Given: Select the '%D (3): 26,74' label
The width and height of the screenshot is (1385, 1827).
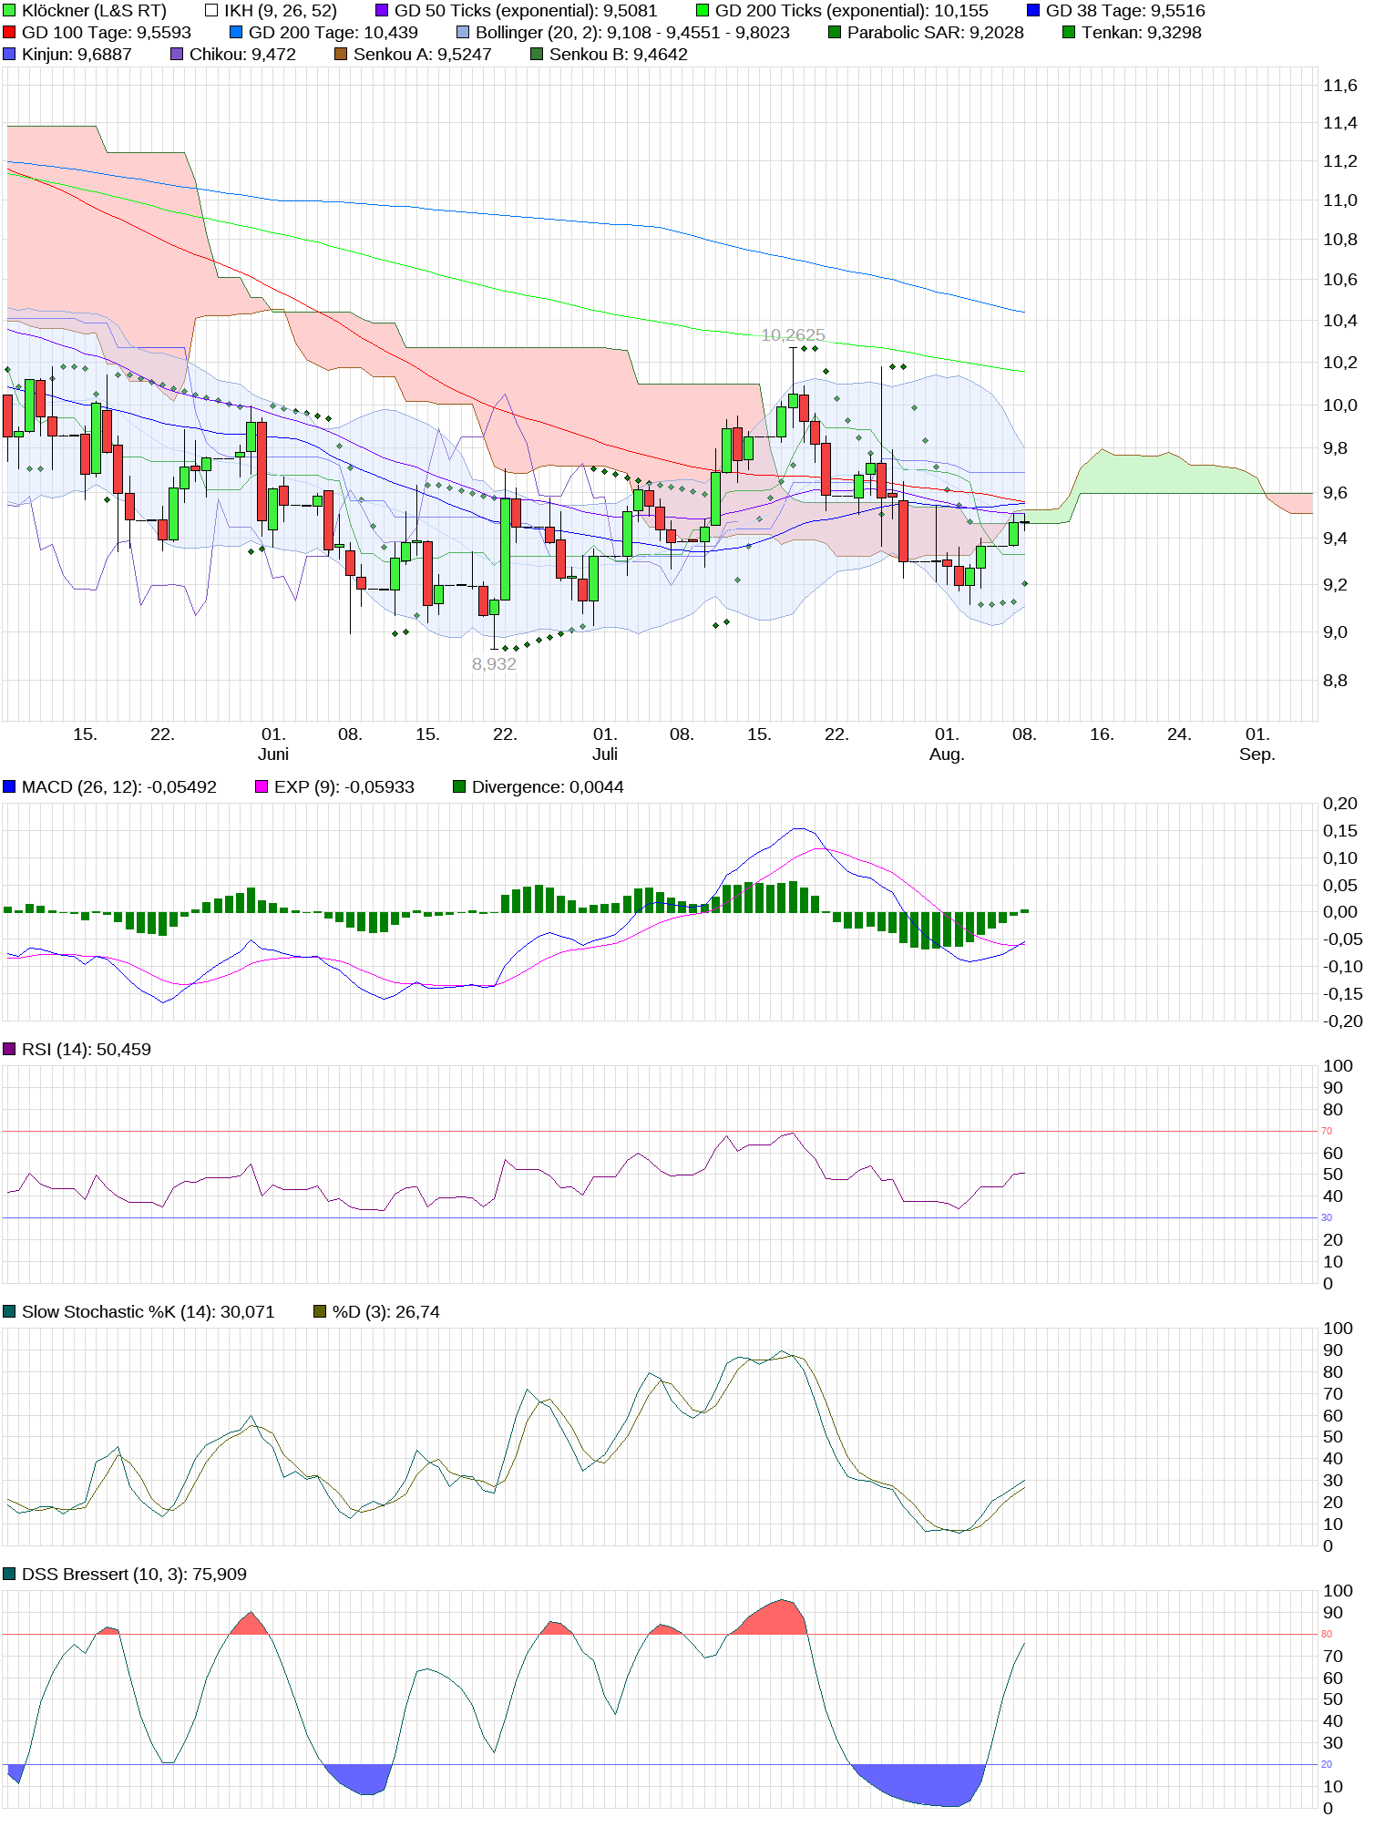Looking at the screenshot, I should [386, 1312].
